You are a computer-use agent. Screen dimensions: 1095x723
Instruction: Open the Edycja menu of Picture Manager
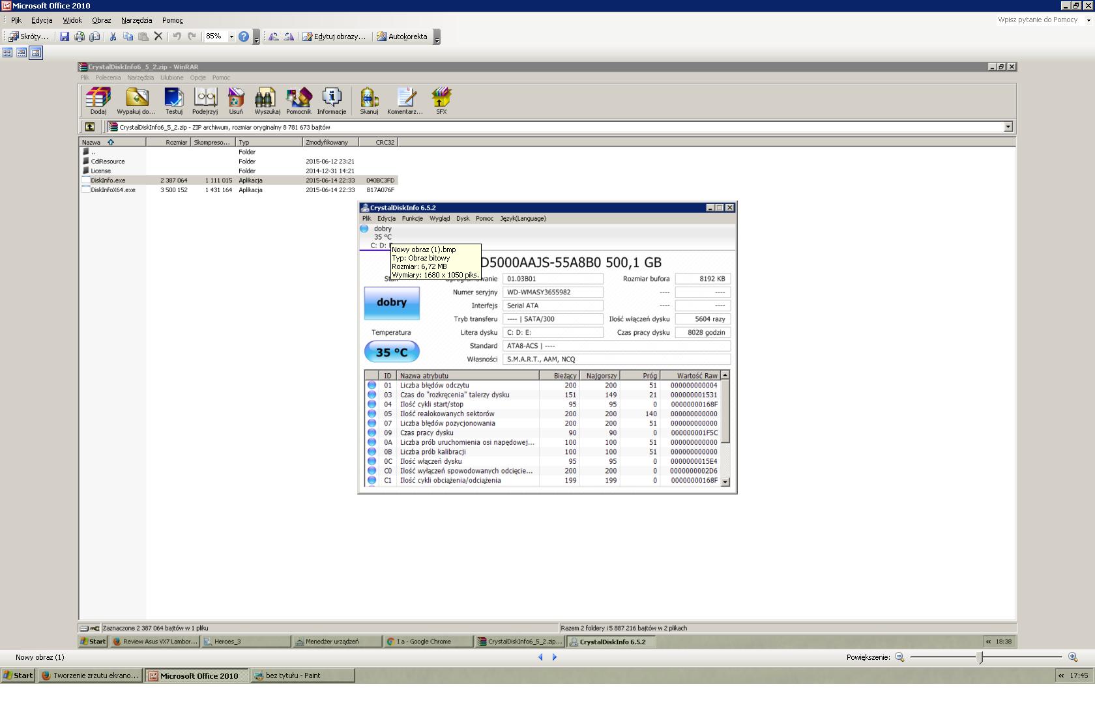[42, 20]
